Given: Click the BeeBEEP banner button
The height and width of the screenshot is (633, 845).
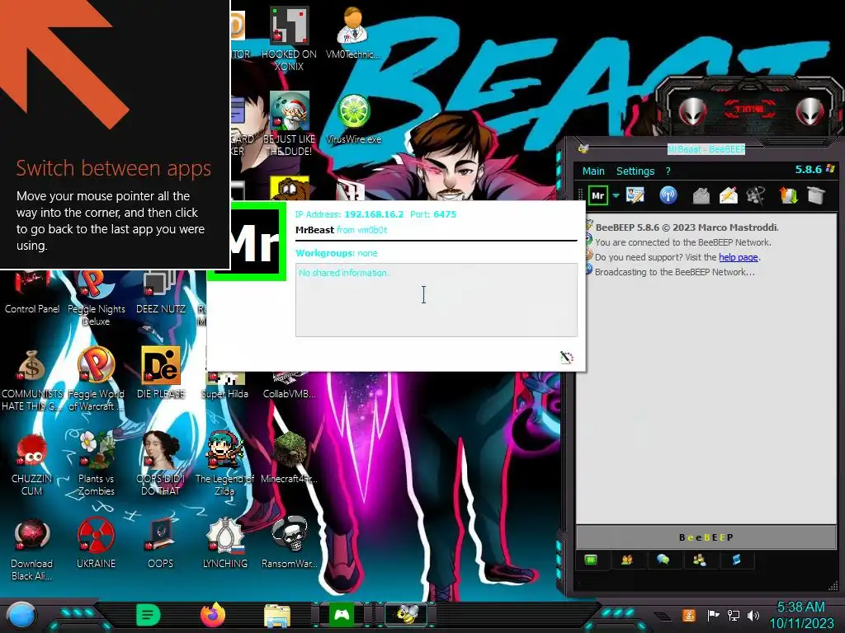Looking at the screenshot, I should pyautogui.click(x=706, y=537).
